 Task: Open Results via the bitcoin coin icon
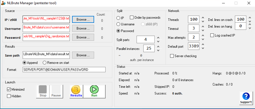pos(76,89)
